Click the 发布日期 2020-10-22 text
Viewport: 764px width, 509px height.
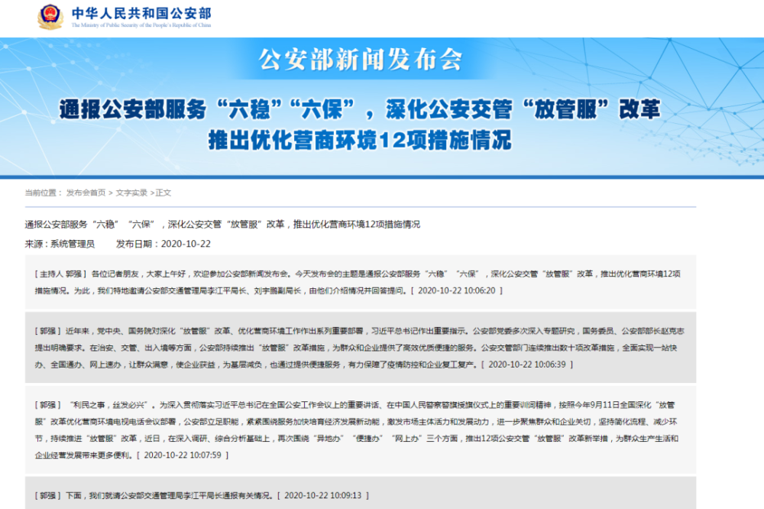(163, 244)
